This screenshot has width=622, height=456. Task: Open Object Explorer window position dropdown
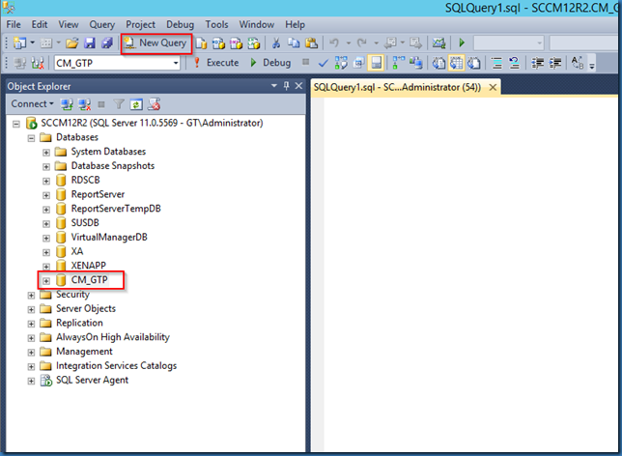[273, 86]
